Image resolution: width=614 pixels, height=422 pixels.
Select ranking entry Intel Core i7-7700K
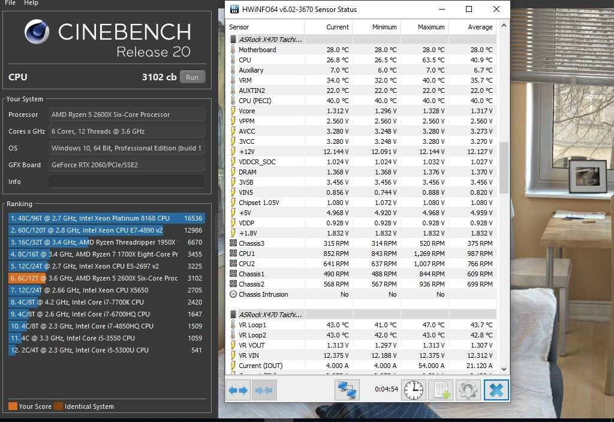click(x=106, y=302)
